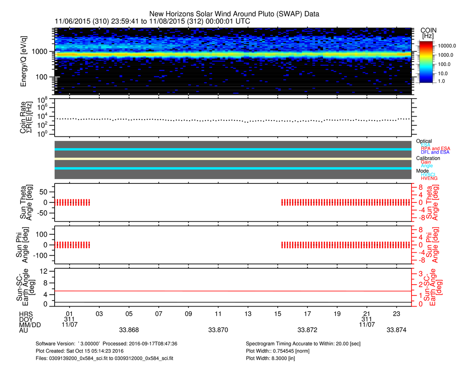Image resolution: width=473 pixels, height=366 pixels.
Task: Click the UTC date range subtitle
Action: coord(152,21)
